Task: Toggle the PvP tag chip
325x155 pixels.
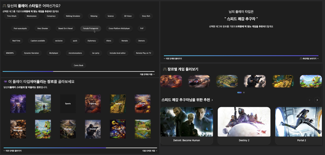Action: [142, 28]
